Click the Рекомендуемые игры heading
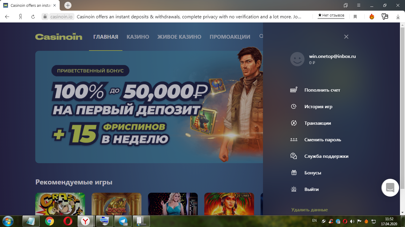Viewport: 405px width, 227px height. 74,182
